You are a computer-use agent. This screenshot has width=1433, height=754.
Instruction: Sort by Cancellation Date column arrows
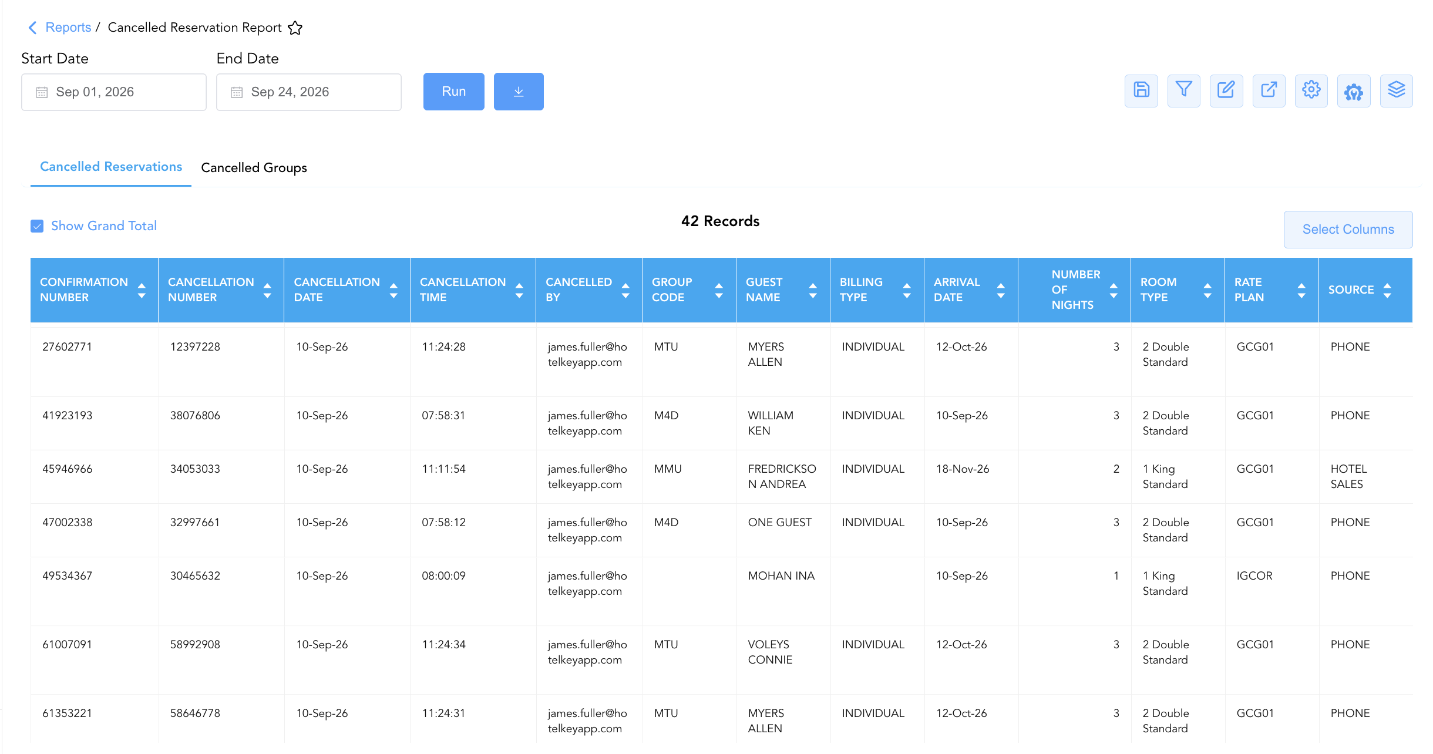click(393, 290)
